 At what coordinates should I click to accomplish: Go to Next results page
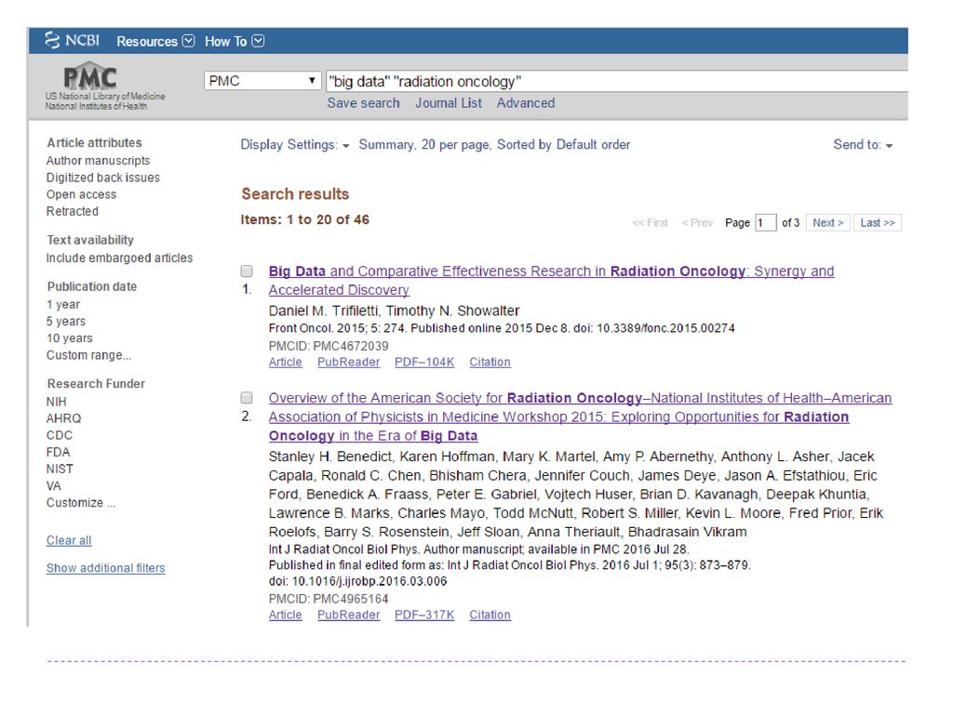(x=827, y=223)
